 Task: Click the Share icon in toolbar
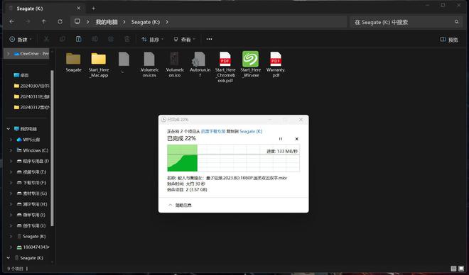[111, 39]
